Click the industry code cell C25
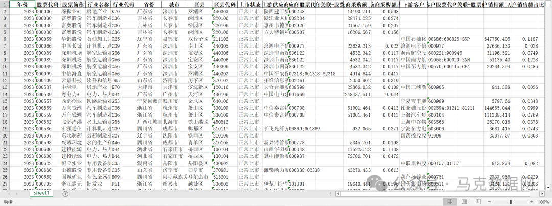The height and width of the screenshot is (206, 552). (x=123, y=39)
